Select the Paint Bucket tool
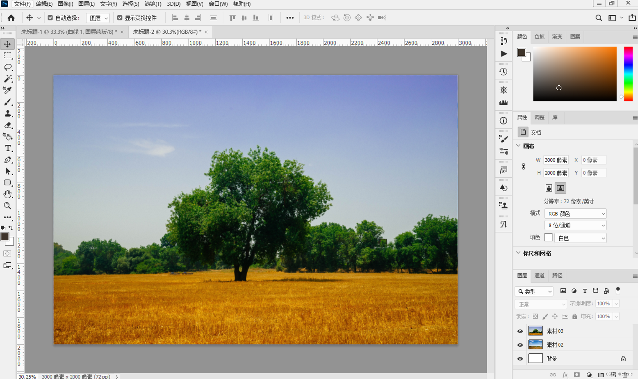This screenshot has width=638, height=379. 7,137
